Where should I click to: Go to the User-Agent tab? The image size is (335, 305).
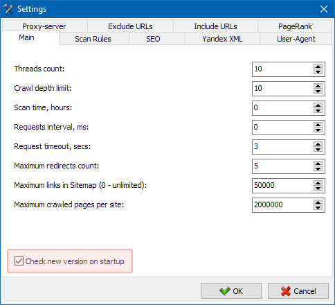coord(296,39)
